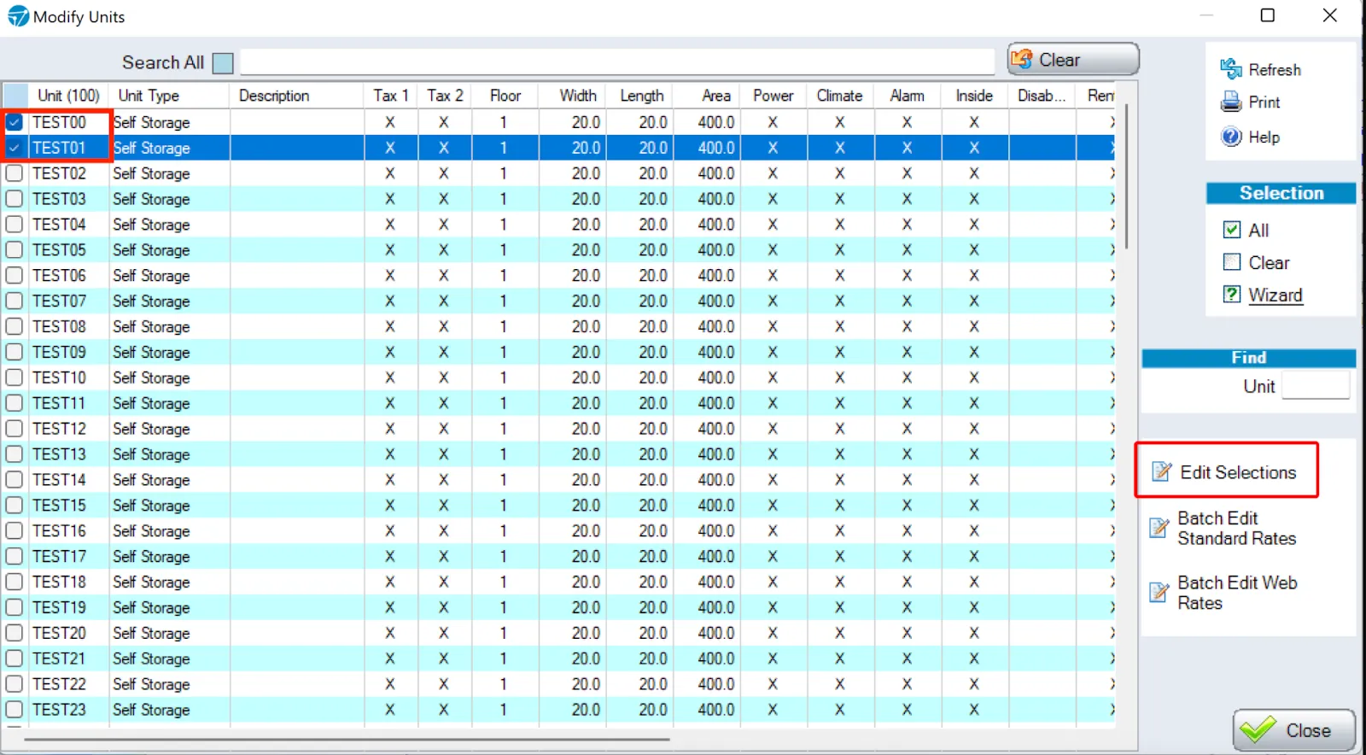The height and width of the screenshot is (755, 1366).
Task: Click the Climate column header
Action: 839,96
